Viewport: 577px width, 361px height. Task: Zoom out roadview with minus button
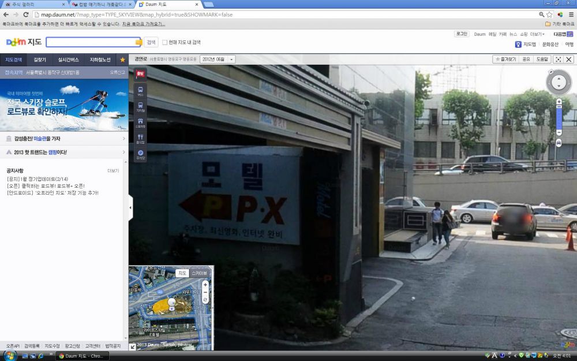pos(559,132)
